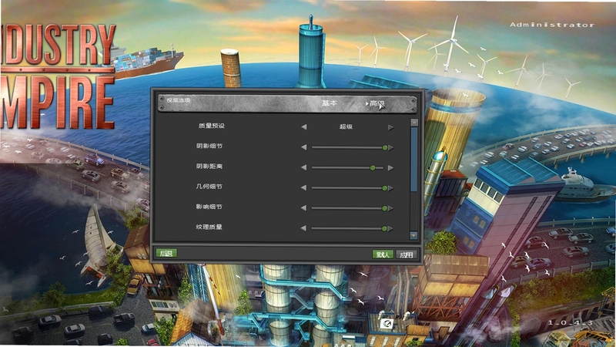Image resolution: width=616 pixels, height=347 pixels.
Task: Switch to the 基本 tab
Action: pyautogui.click(x=330, y=103)
